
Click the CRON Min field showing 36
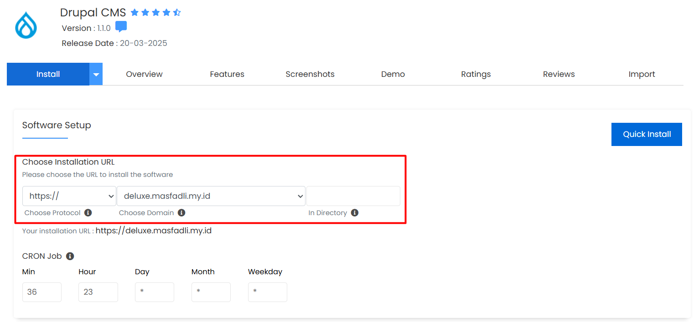click(x=42, y=292)
